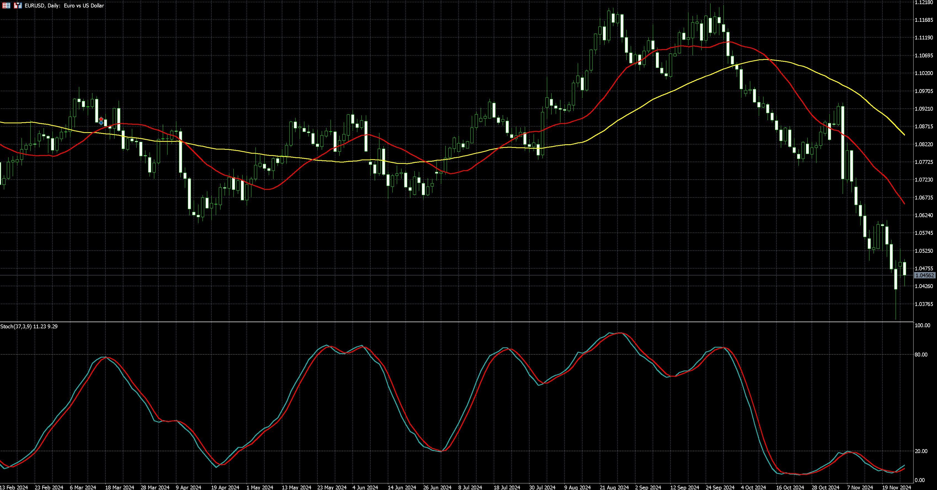Select the red sell arrow trade marker
This screenshot has height=490, width=937.
(x=101, y=119)
